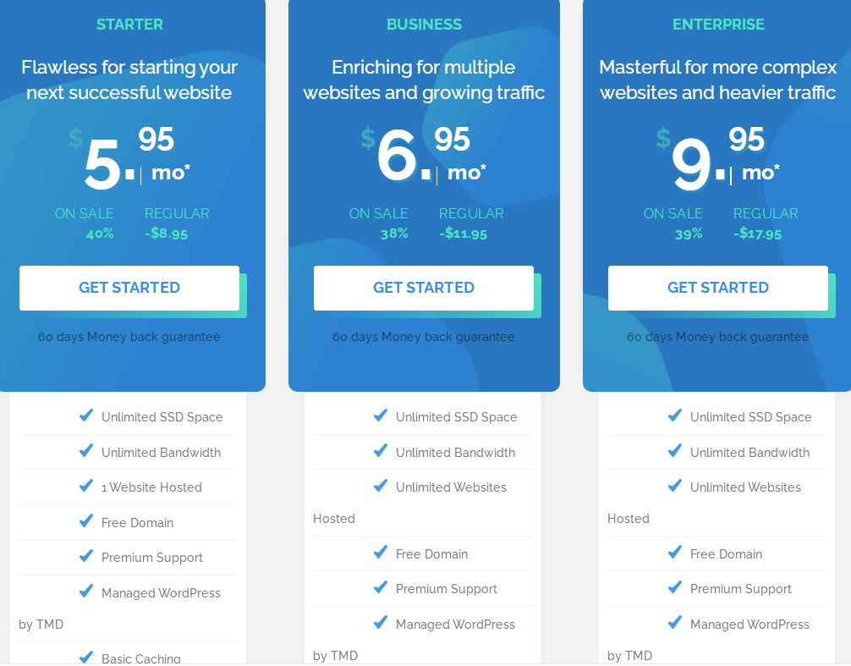Viewport: 851px width, 666px height.
Task: Click checkmark beside Business Unlimited Bandwidth
Action: 381,451
